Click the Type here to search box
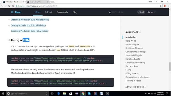171x96 pixels. point(27,94)
